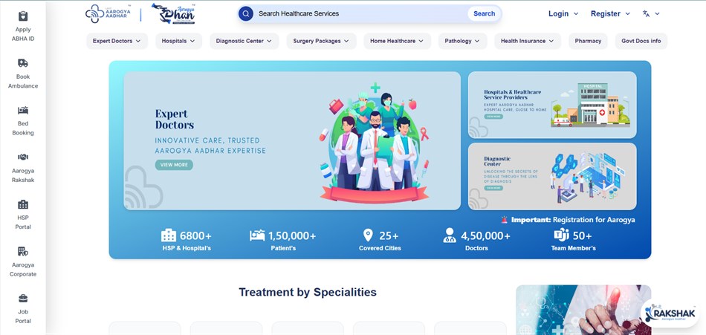Open the Rakshak floating widget

[x=670, y=313]
